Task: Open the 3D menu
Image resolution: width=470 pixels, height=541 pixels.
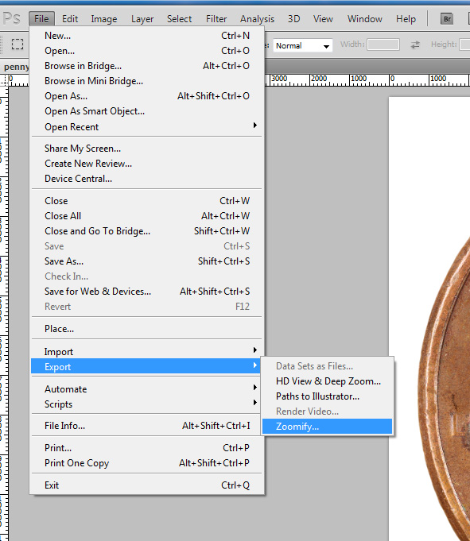Action: (x=294, y=18)
